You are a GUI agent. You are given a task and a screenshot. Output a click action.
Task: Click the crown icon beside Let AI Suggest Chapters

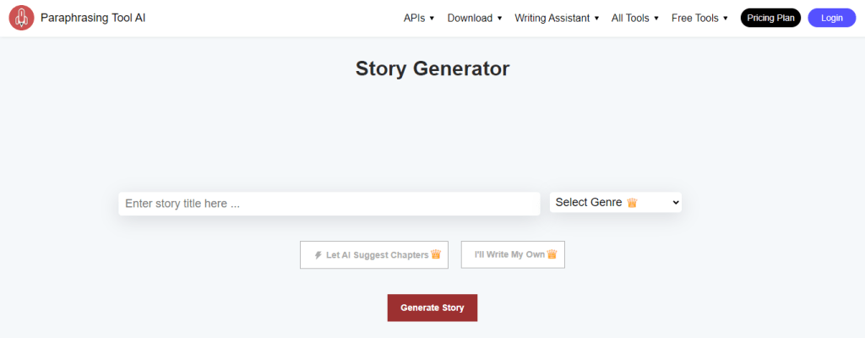[x=436, y=254]
